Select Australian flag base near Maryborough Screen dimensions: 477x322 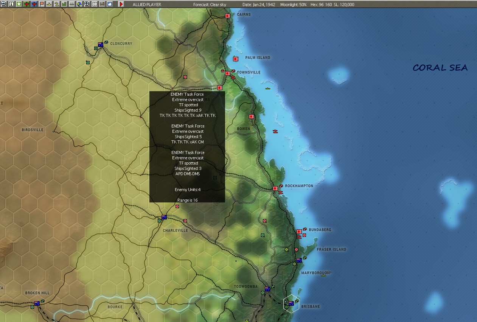click(x=299, y=260)
